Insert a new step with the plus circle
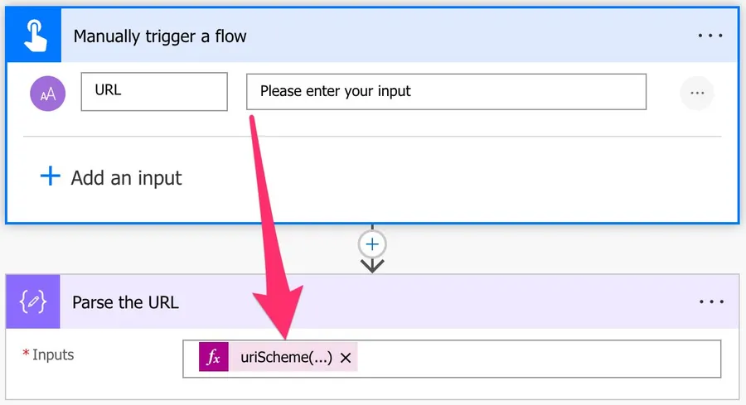The height and width of the screenshot is (405, 746). point(372,244)
